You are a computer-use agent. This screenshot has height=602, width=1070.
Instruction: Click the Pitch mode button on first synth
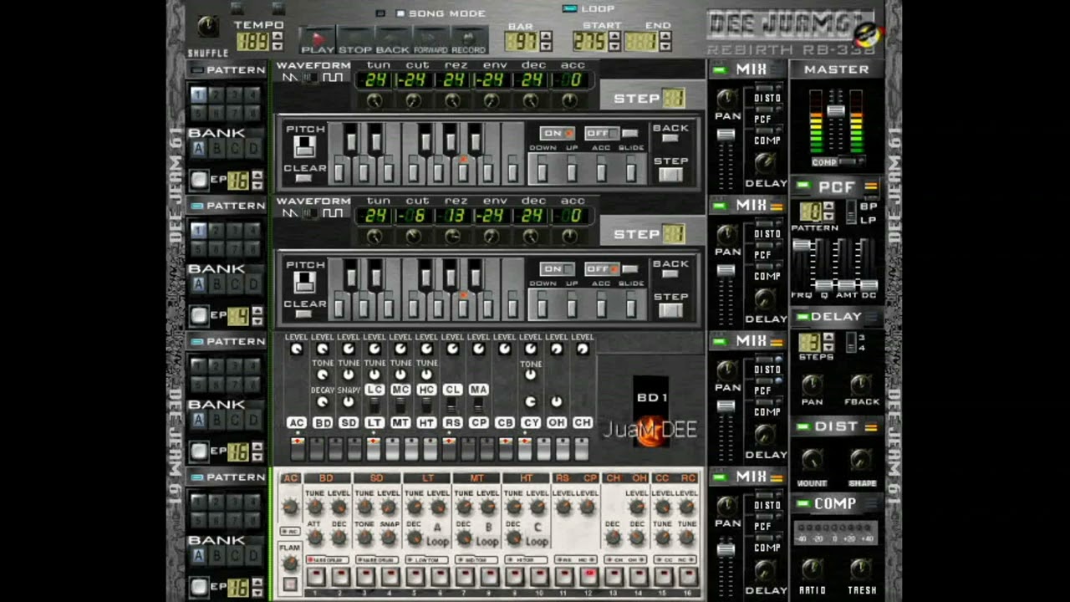[304, 147]
